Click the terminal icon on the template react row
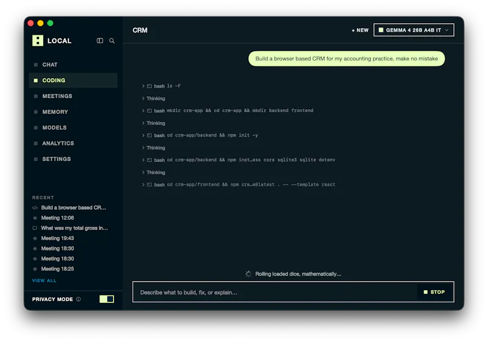Viewport: 488px width, 342px height. point(149,185)
